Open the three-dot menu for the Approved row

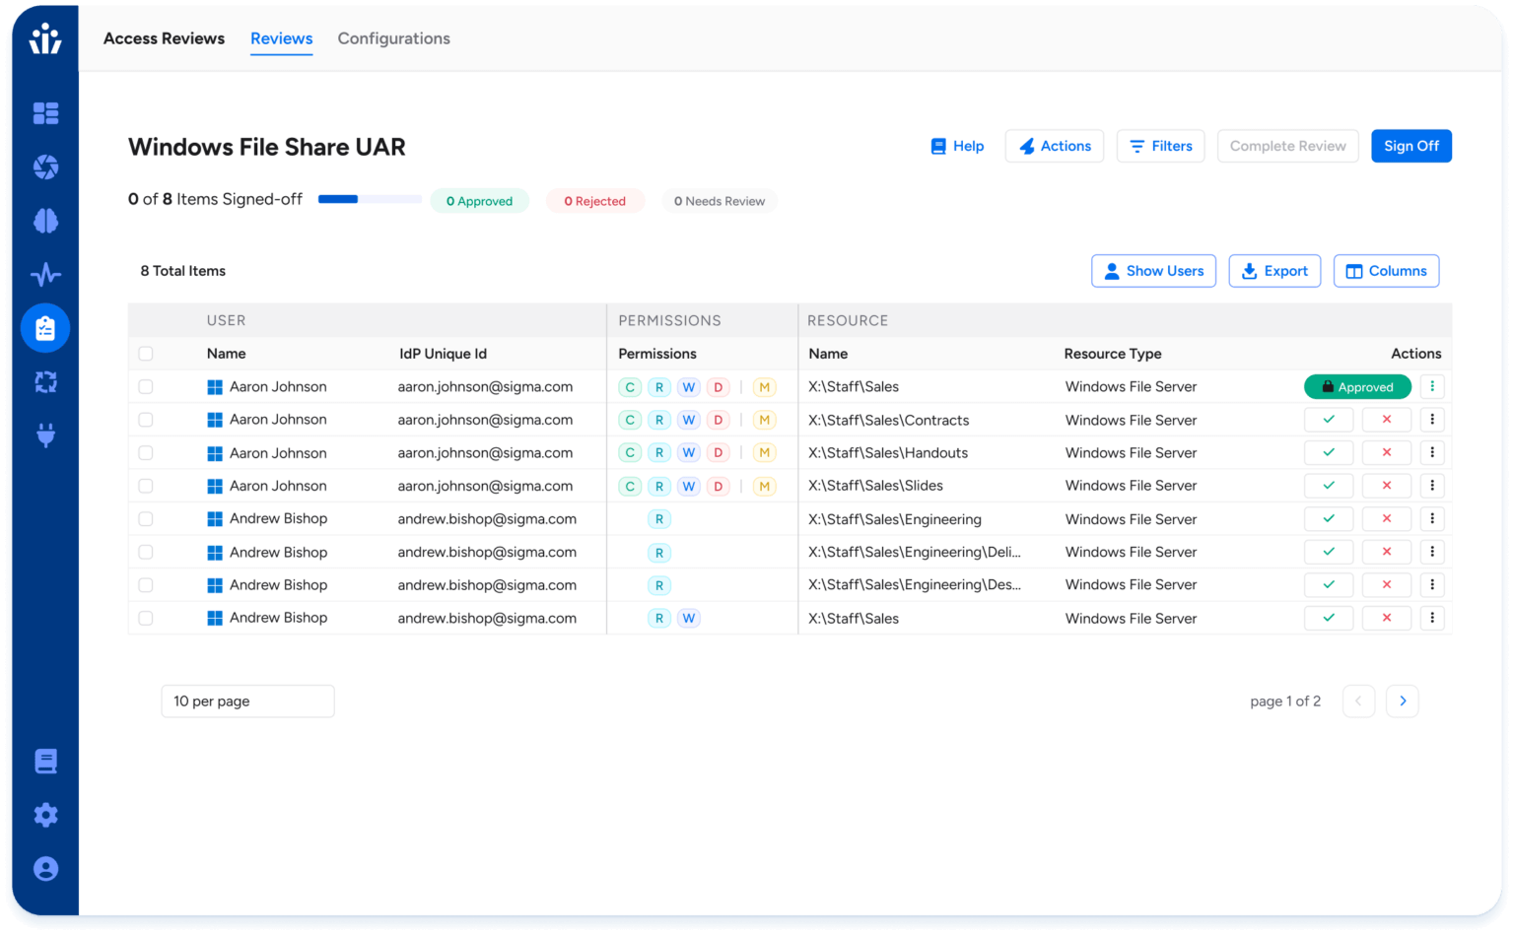1432,387
